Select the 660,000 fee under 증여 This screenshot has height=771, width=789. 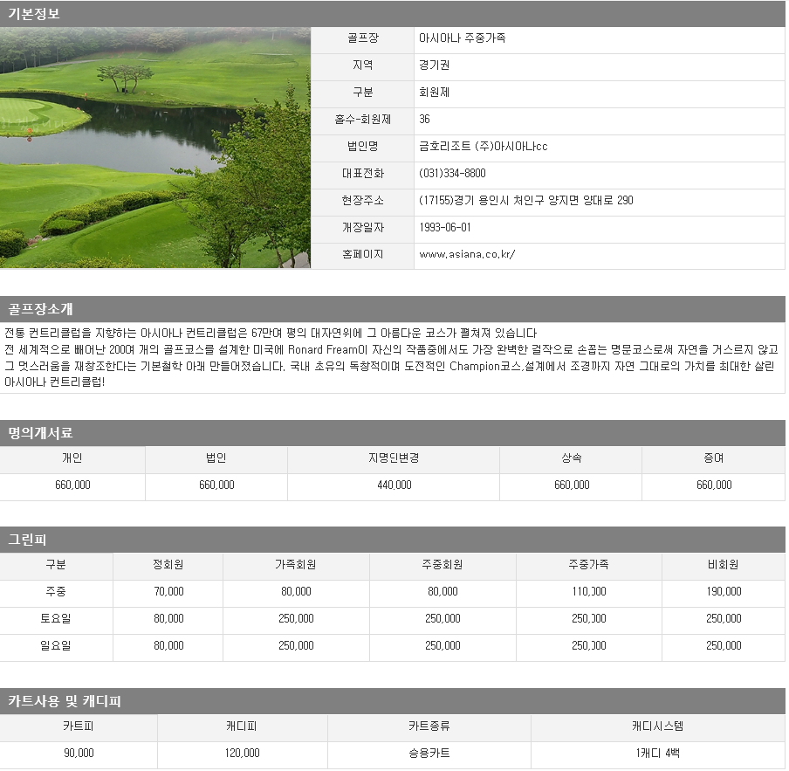[714, 485]
